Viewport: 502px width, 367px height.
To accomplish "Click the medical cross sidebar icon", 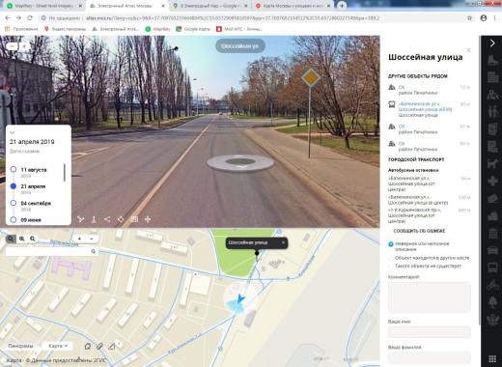I will [x=492, y=181].
